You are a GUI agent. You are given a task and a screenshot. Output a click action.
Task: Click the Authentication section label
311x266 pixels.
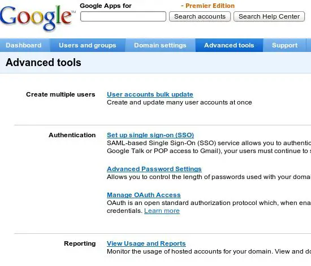72,135
